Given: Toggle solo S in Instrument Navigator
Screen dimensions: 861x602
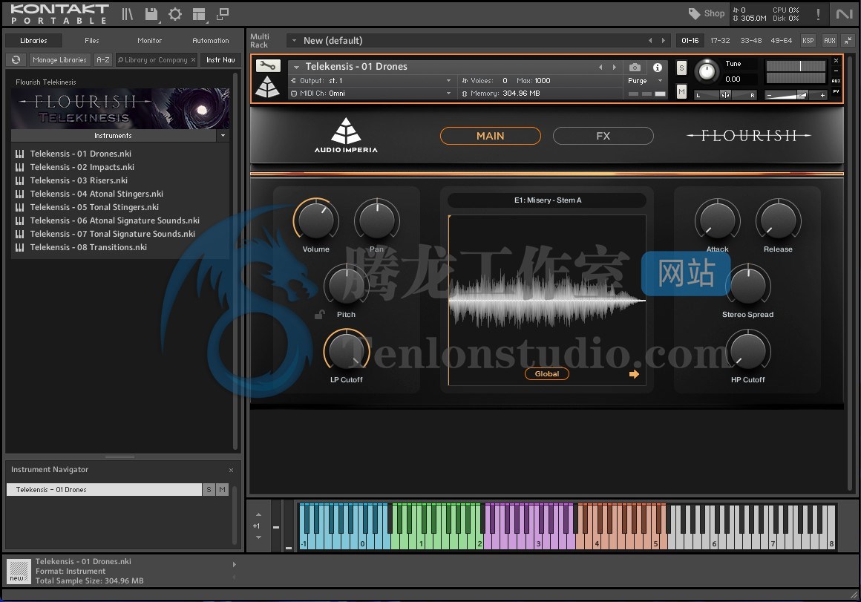Looking at the screenshot, I should click(209, 489).
